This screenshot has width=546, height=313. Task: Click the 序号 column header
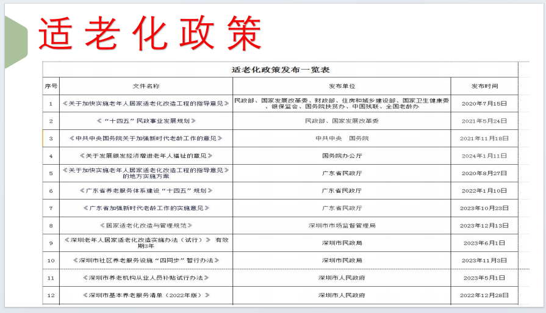(x=51, y=86)
